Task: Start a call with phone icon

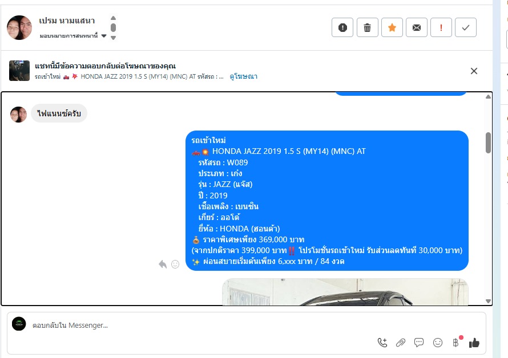Action: [382, 343]
